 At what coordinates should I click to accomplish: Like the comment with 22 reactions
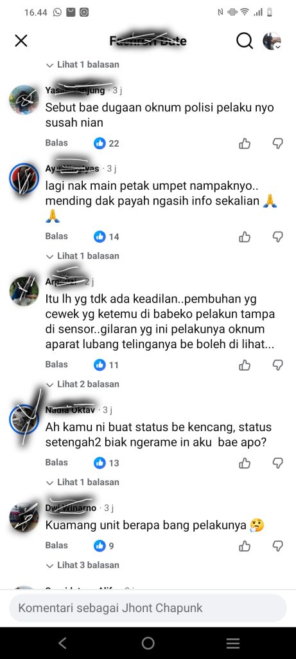[x=245, y=144]
